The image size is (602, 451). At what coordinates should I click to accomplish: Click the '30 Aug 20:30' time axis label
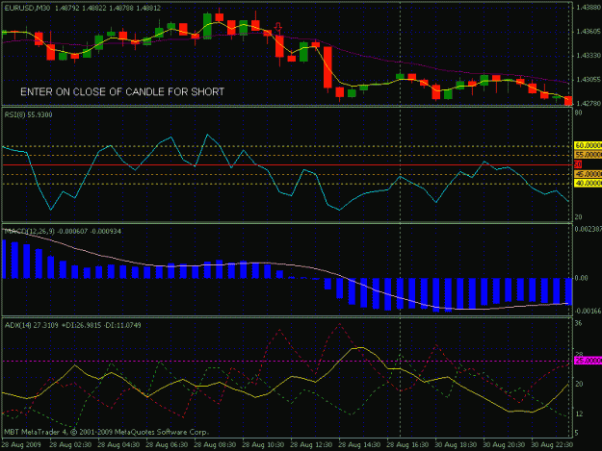[504, 445]
